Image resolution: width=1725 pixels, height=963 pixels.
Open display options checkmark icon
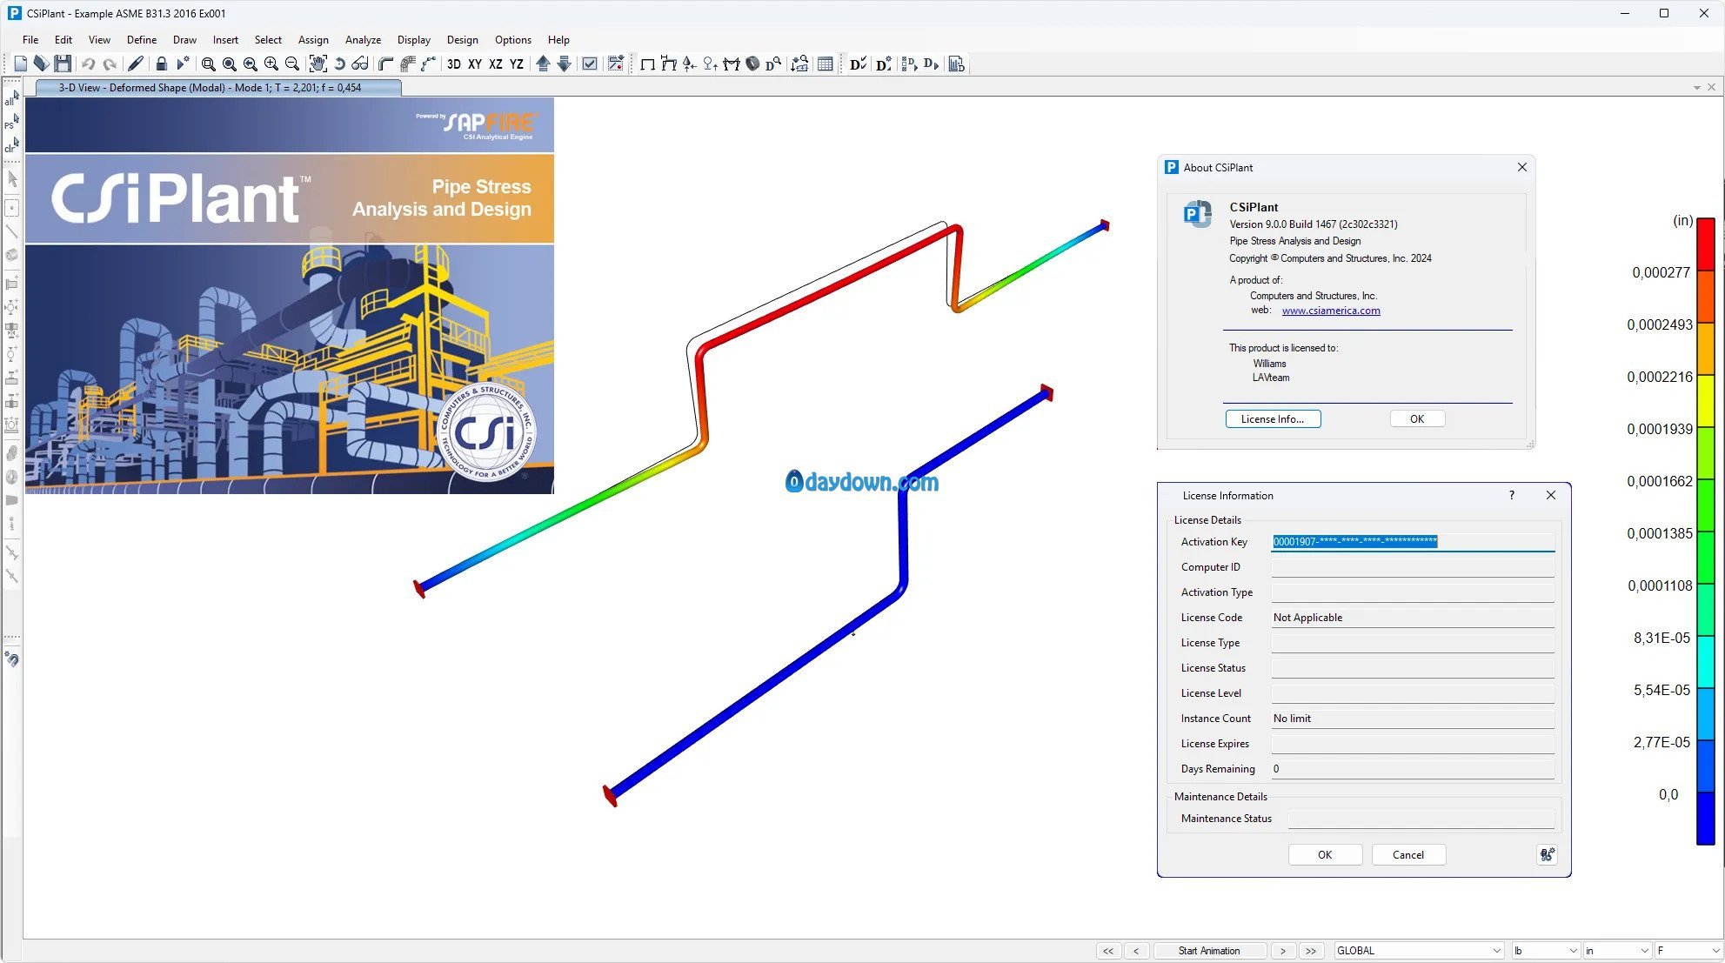(590, 64)
